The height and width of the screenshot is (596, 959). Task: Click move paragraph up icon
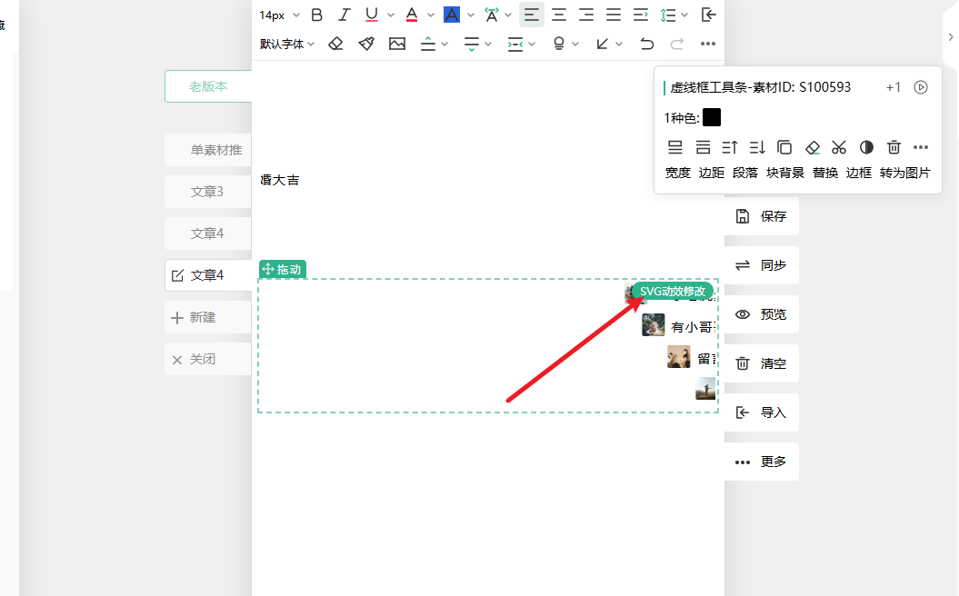[x=730, y=147]
